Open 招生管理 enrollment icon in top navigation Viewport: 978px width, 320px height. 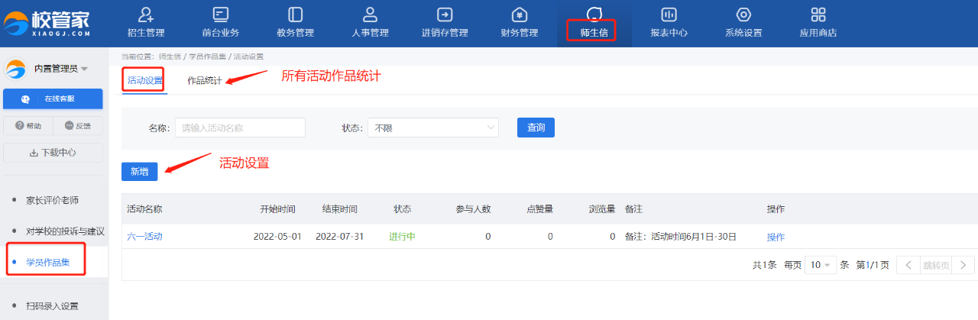(145, 15)
